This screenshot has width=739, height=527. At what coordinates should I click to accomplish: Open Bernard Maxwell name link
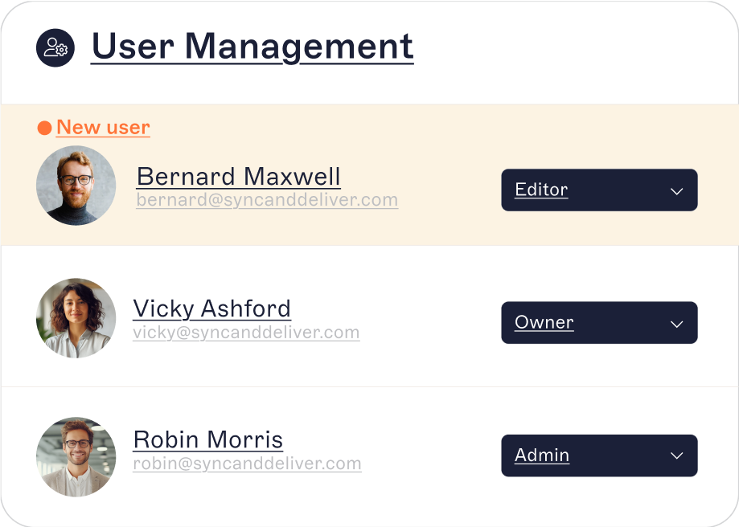click(x=238, y=177)
